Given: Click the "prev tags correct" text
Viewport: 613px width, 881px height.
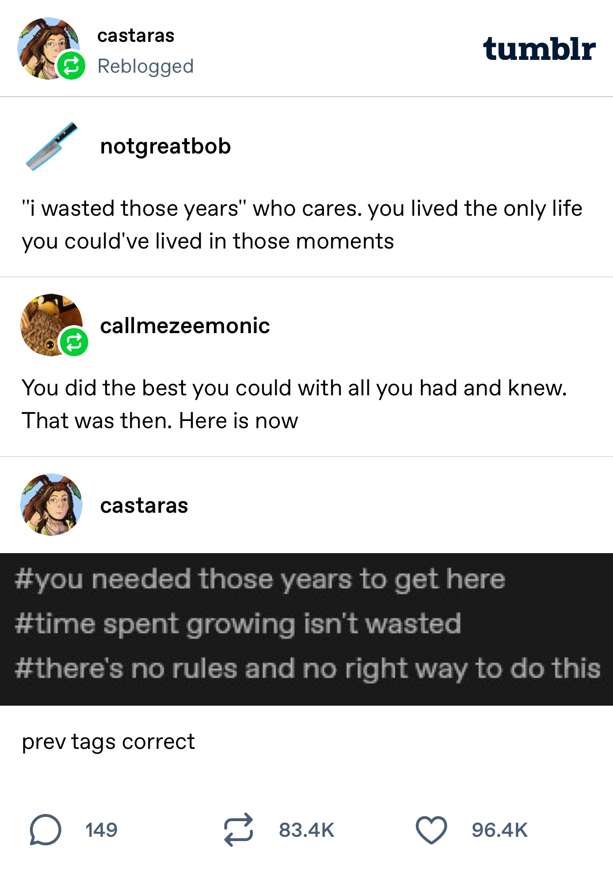Looking at the screenshot, I should point(108,741).
